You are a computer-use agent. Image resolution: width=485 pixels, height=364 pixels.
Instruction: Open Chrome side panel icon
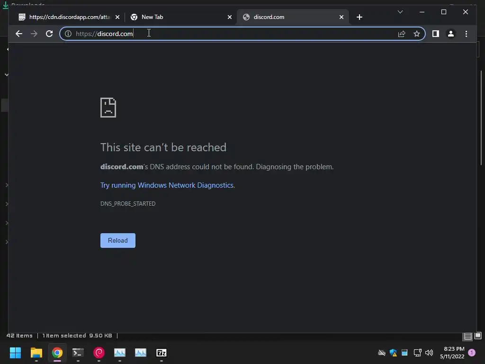coord(436,34)
